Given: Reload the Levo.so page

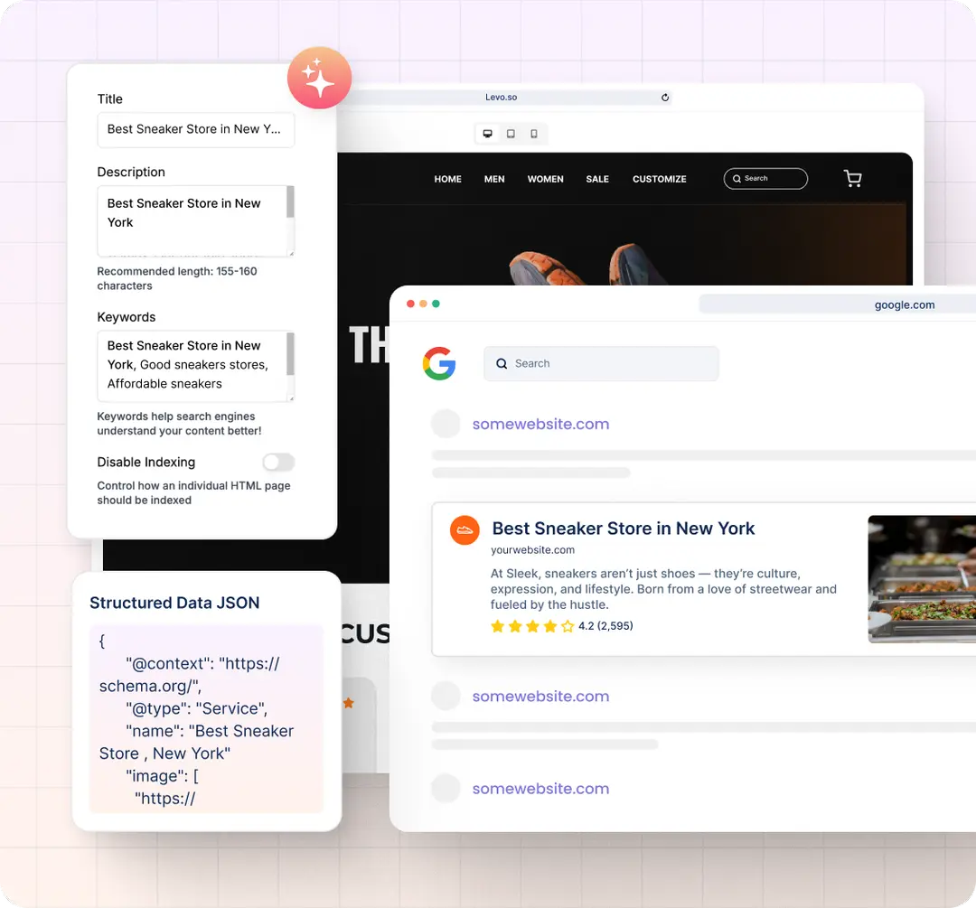Looking at the screenshot, I should 665,97.
